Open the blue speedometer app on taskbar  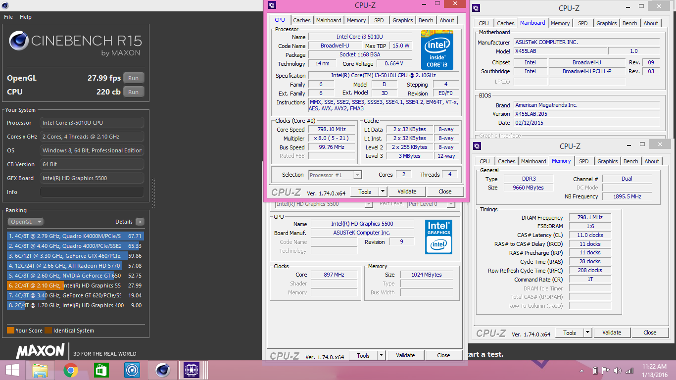click(x=132, y=370)
